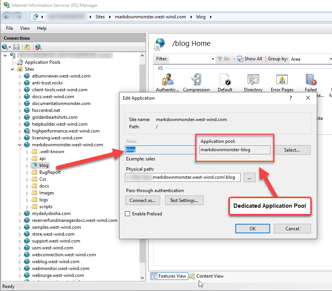Switch to Features View tab
This screenshot has width=332, height=291.
tap(169, 276)
